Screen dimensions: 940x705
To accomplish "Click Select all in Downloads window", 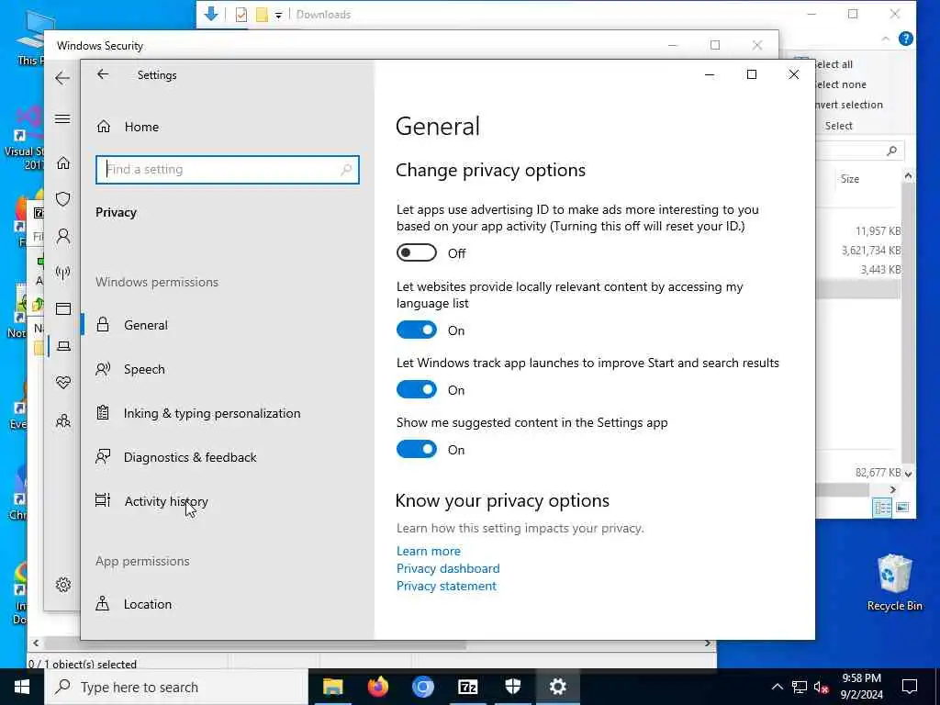I will click(832, 64).
